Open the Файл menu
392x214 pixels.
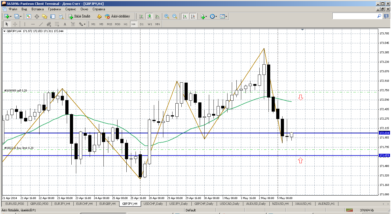[13, 9]
